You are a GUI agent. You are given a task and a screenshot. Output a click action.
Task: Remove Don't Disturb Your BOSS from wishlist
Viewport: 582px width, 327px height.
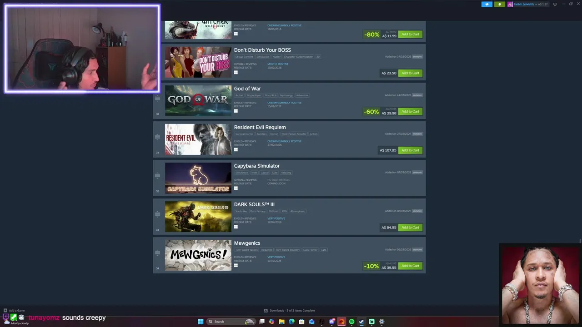(x=417, y=57)
